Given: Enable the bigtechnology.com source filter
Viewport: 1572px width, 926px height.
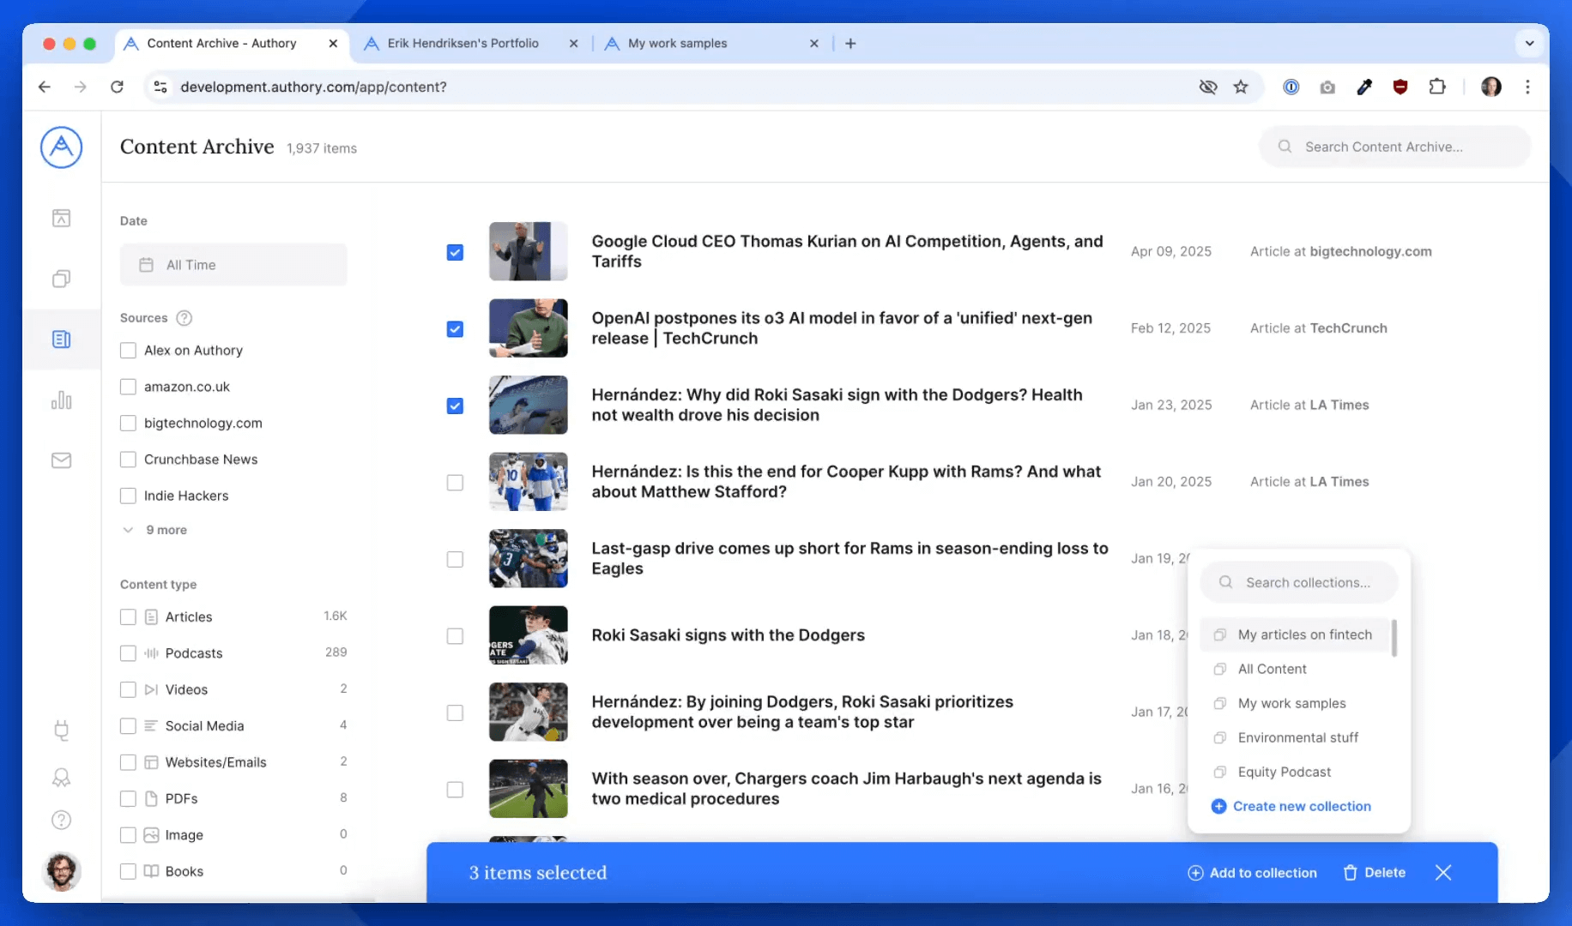Looking at the screenshot, I should click(128, 424).
